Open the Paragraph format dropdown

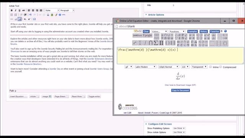(x=67, y=10)
